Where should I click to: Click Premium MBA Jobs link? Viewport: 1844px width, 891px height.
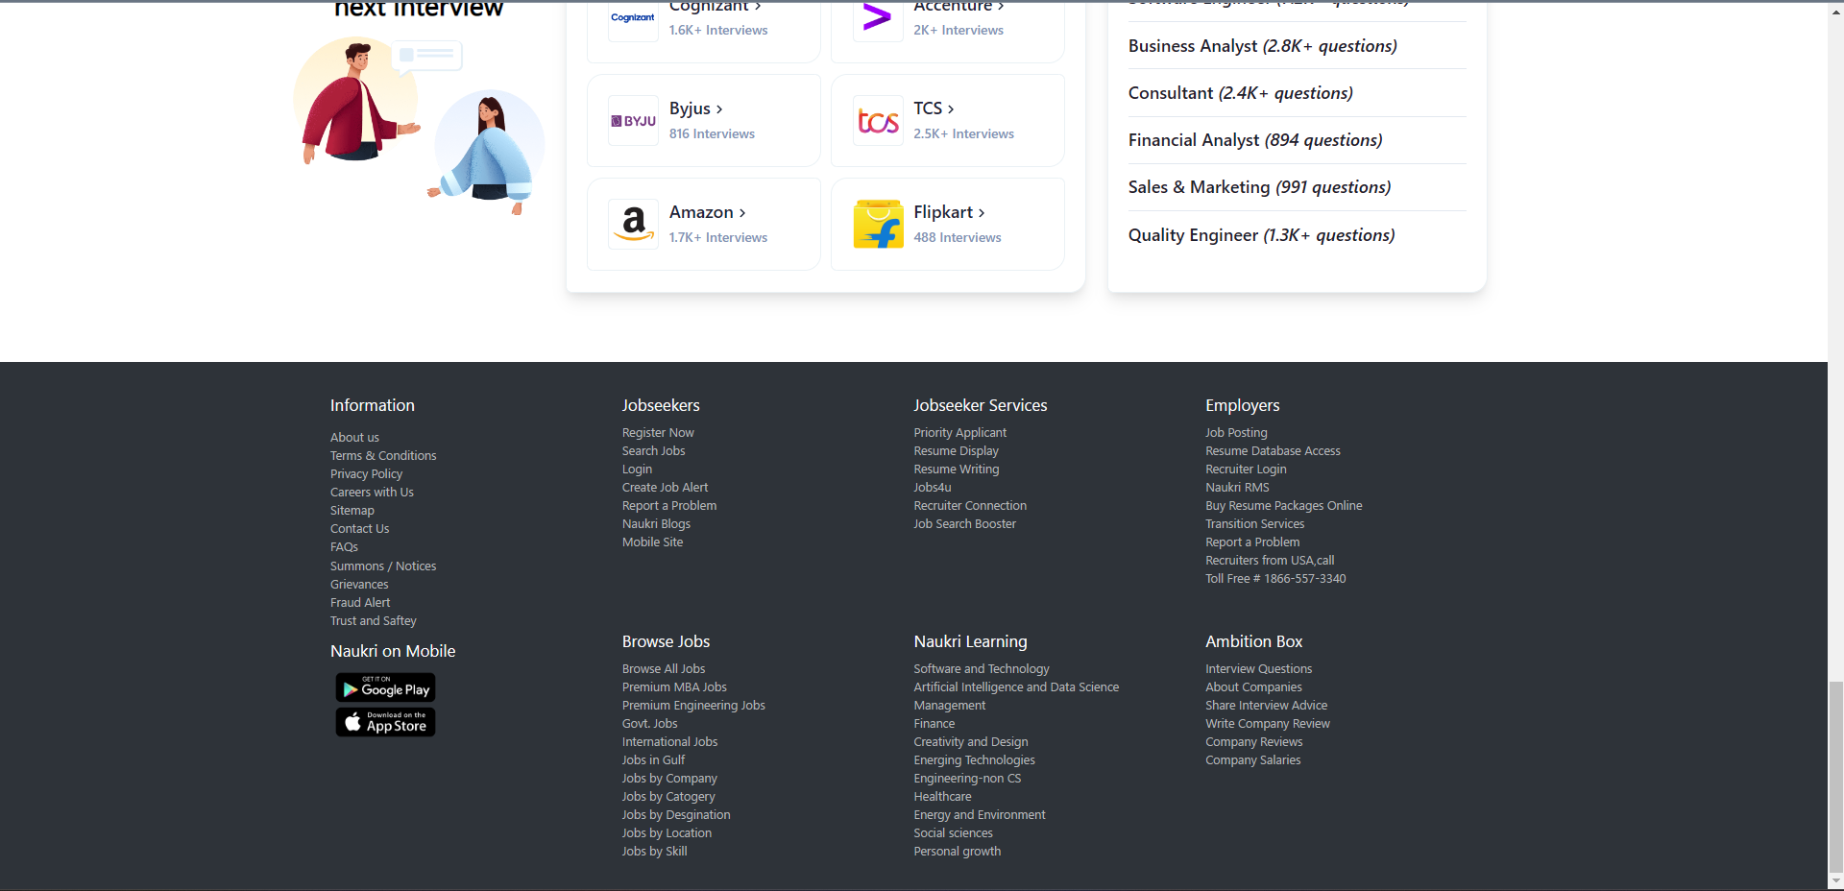(x=674, y=687)
